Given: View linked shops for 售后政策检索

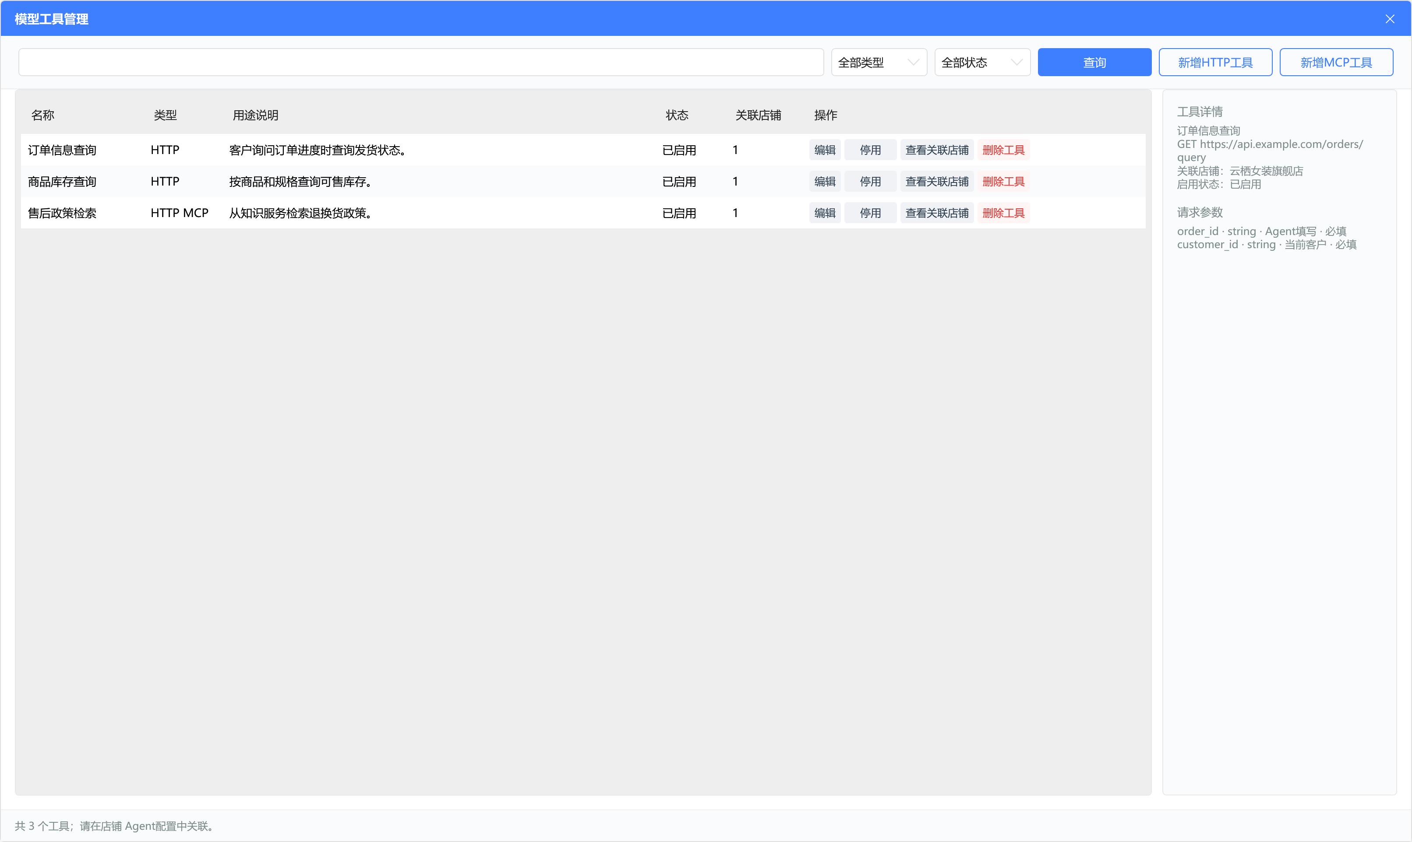Looking at the screenshot, I should [x=937, y=213].
